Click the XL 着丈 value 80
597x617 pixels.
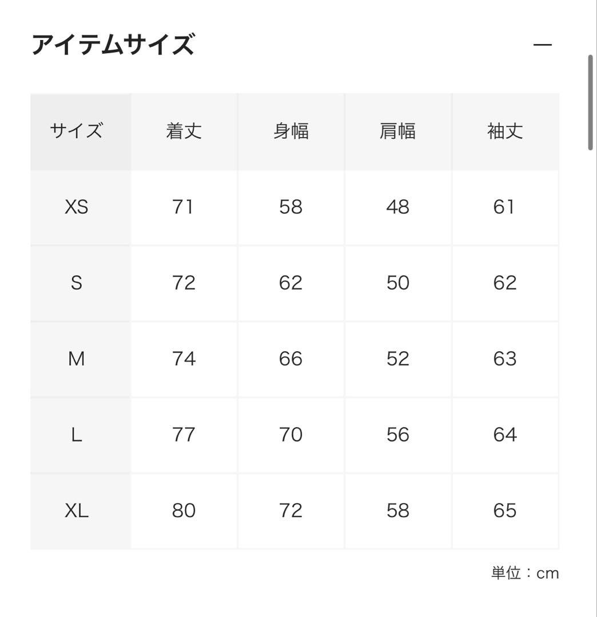pos(184,510)
